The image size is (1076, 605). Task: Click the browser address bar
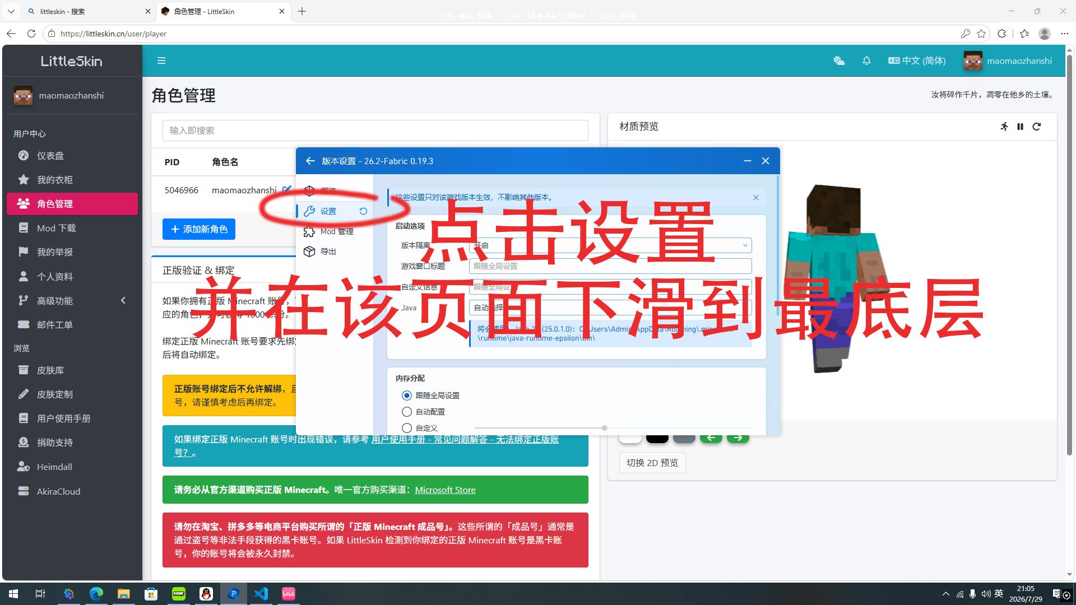click(504, 34)
